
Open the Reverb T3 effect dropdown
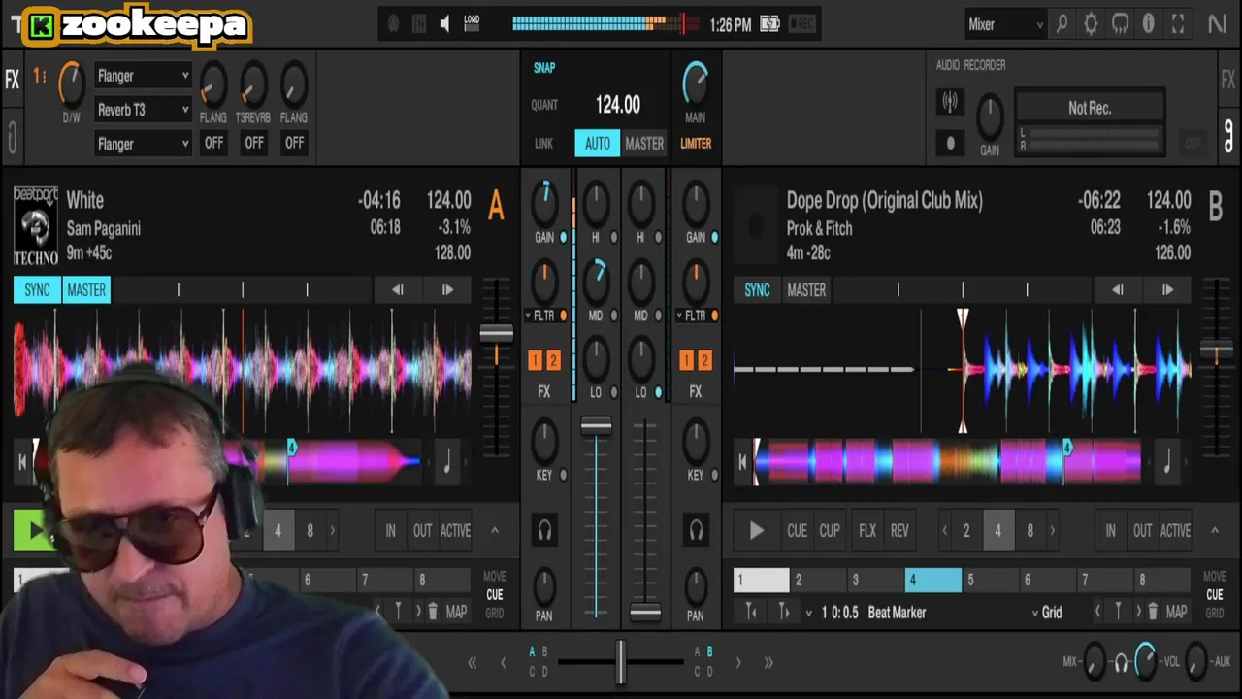click(143, 110)
